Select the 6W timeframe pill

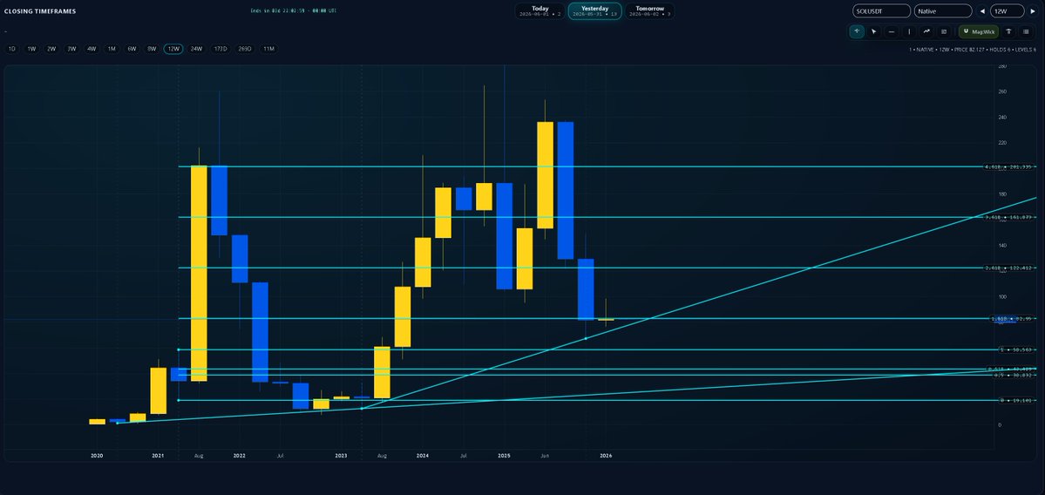(132, 49)
